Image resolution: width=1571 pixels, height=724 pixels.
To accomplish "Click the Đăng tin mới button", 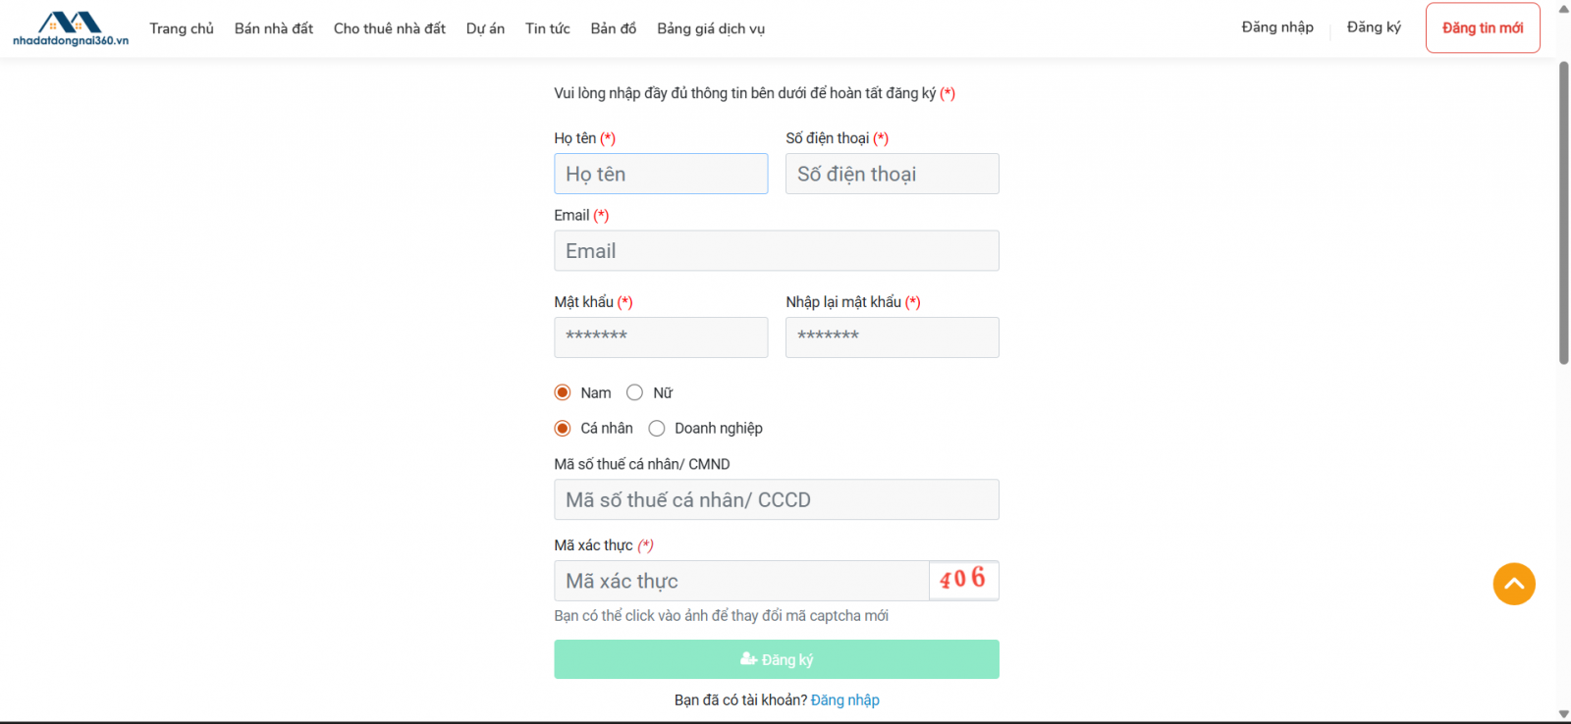I will tap(1483, 27).
